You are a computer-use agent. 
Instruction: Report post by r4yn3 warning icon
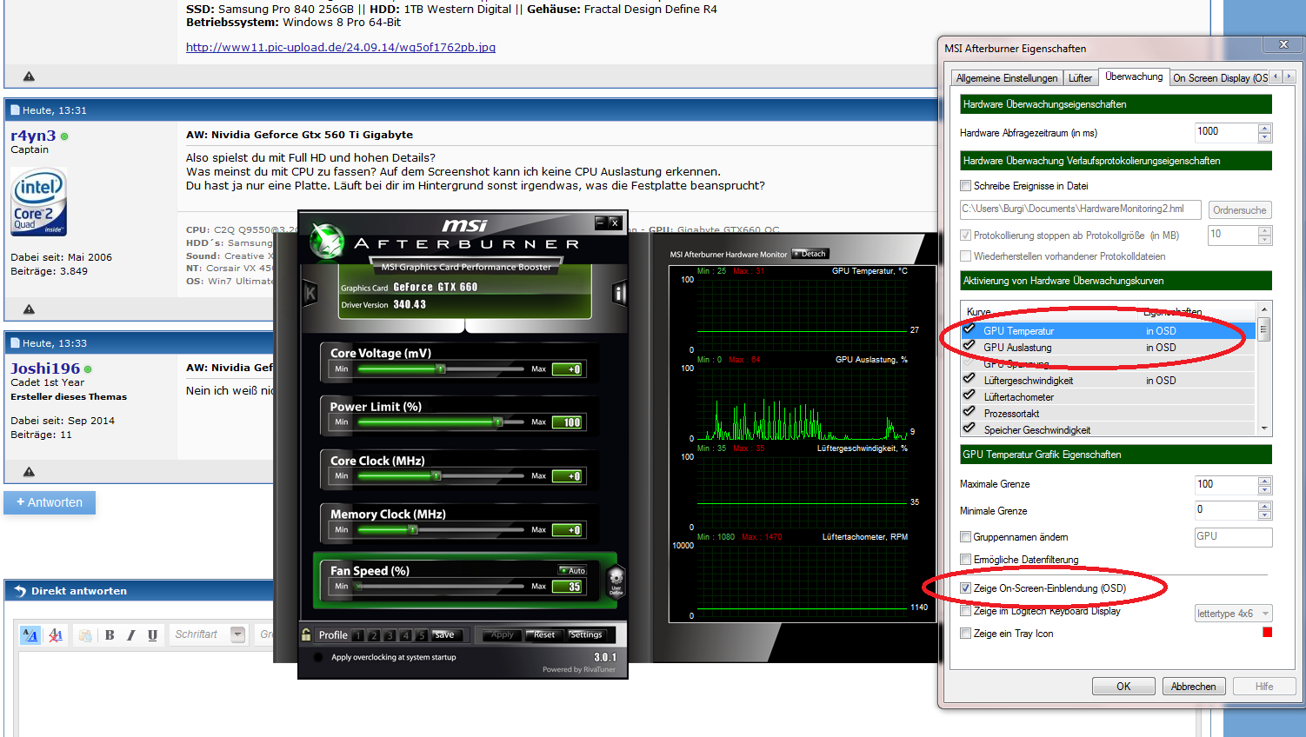[29, 309]
